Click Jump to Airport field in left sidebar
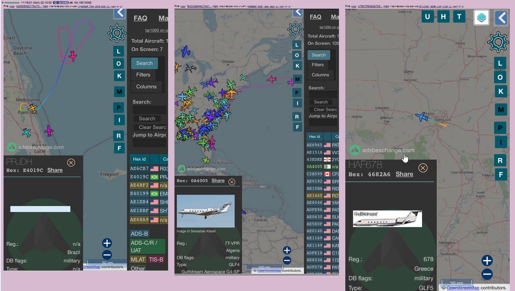The height and width of the screenshot is (291, 515). coord(149,143)
